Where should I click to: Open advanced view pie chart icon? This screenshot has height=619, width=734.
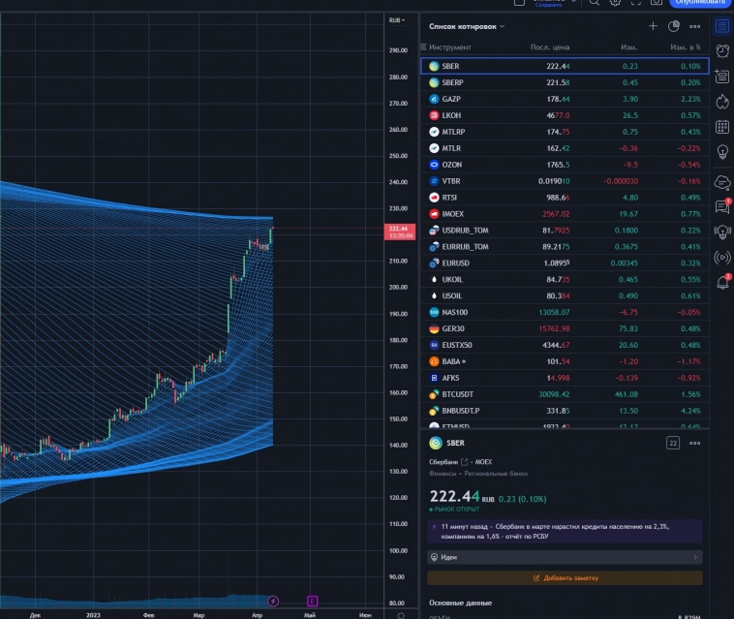coord(674,26)
